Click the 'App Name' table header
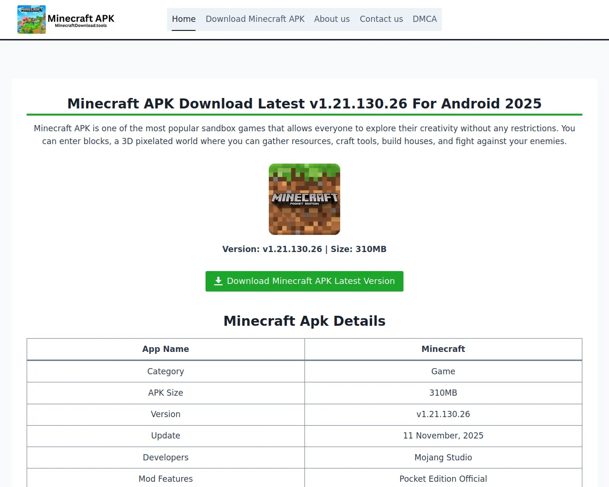Viewport: 609px width, 487px height. (166, 349)
